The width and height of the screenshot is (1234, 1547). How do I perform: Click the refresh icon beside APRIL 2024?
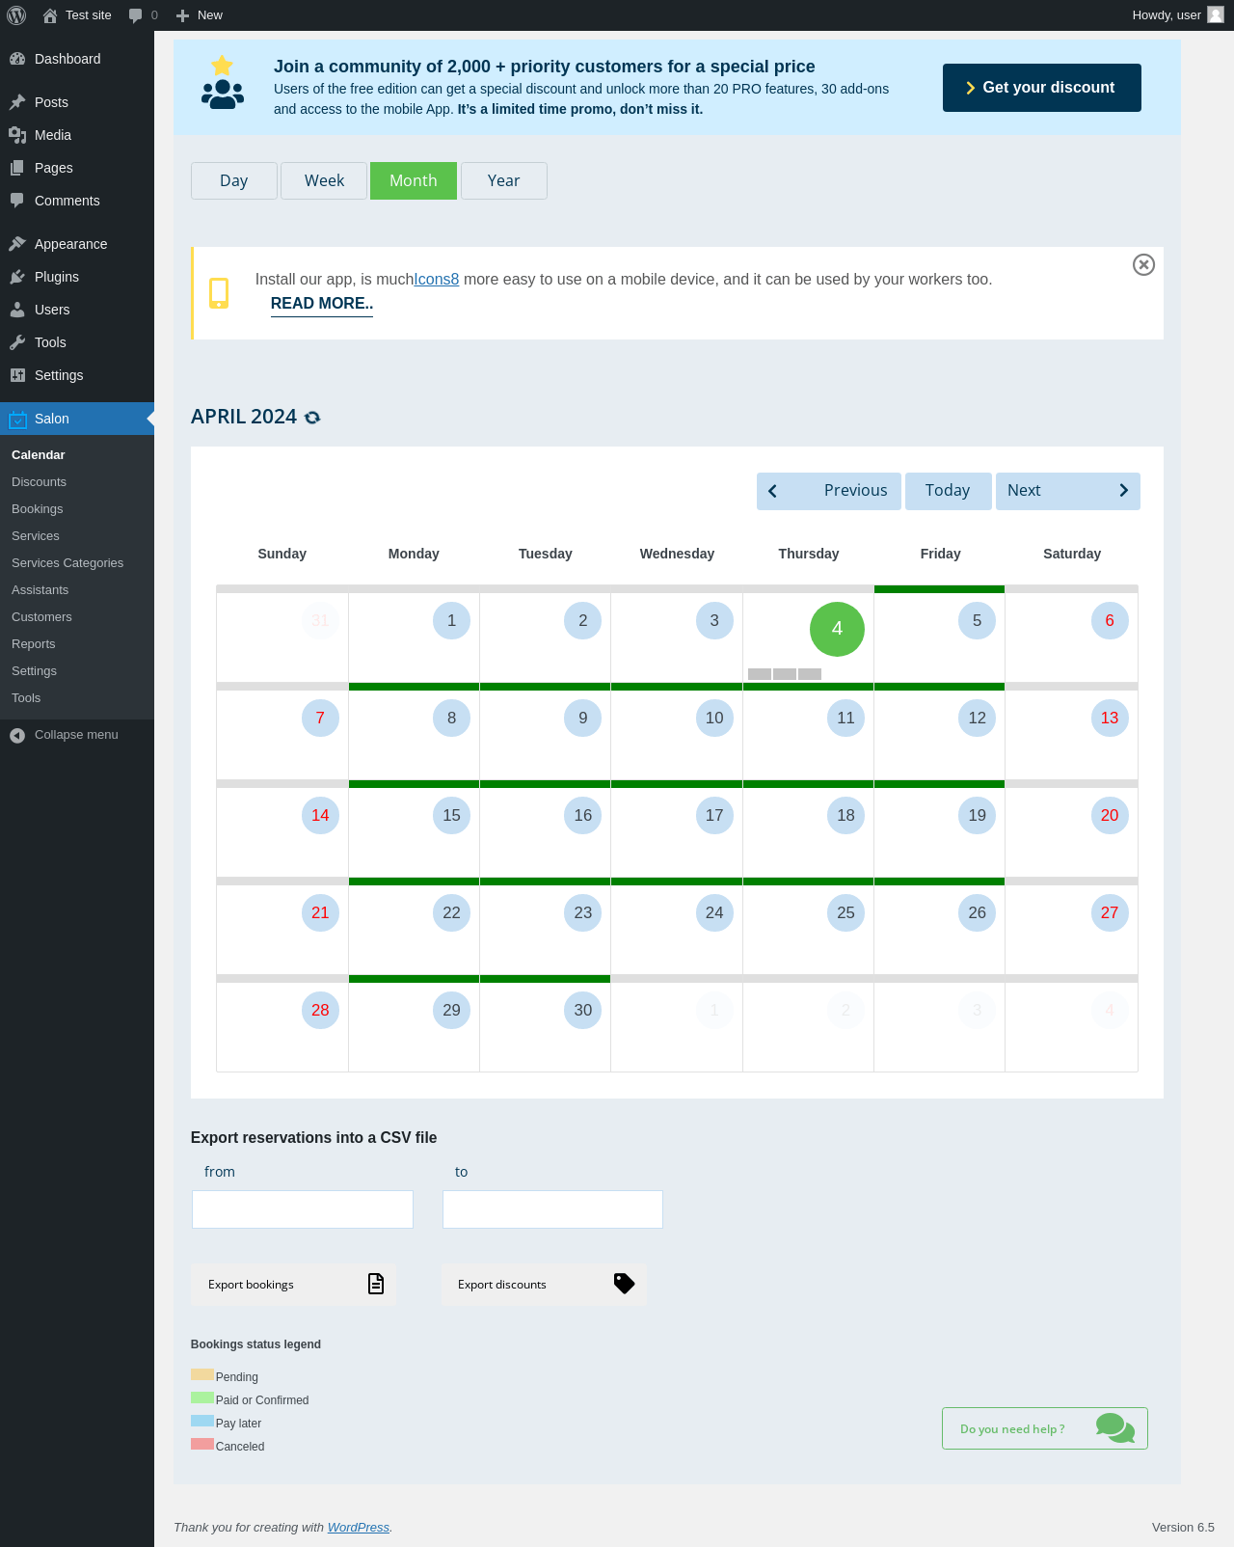point(312,418)
